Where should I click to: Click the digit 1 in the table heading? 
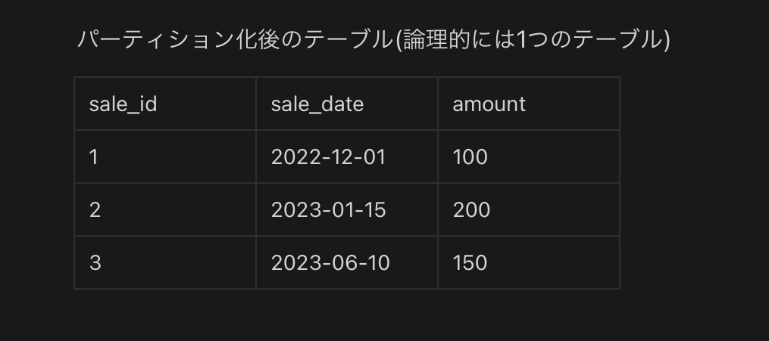coord(520,40)
